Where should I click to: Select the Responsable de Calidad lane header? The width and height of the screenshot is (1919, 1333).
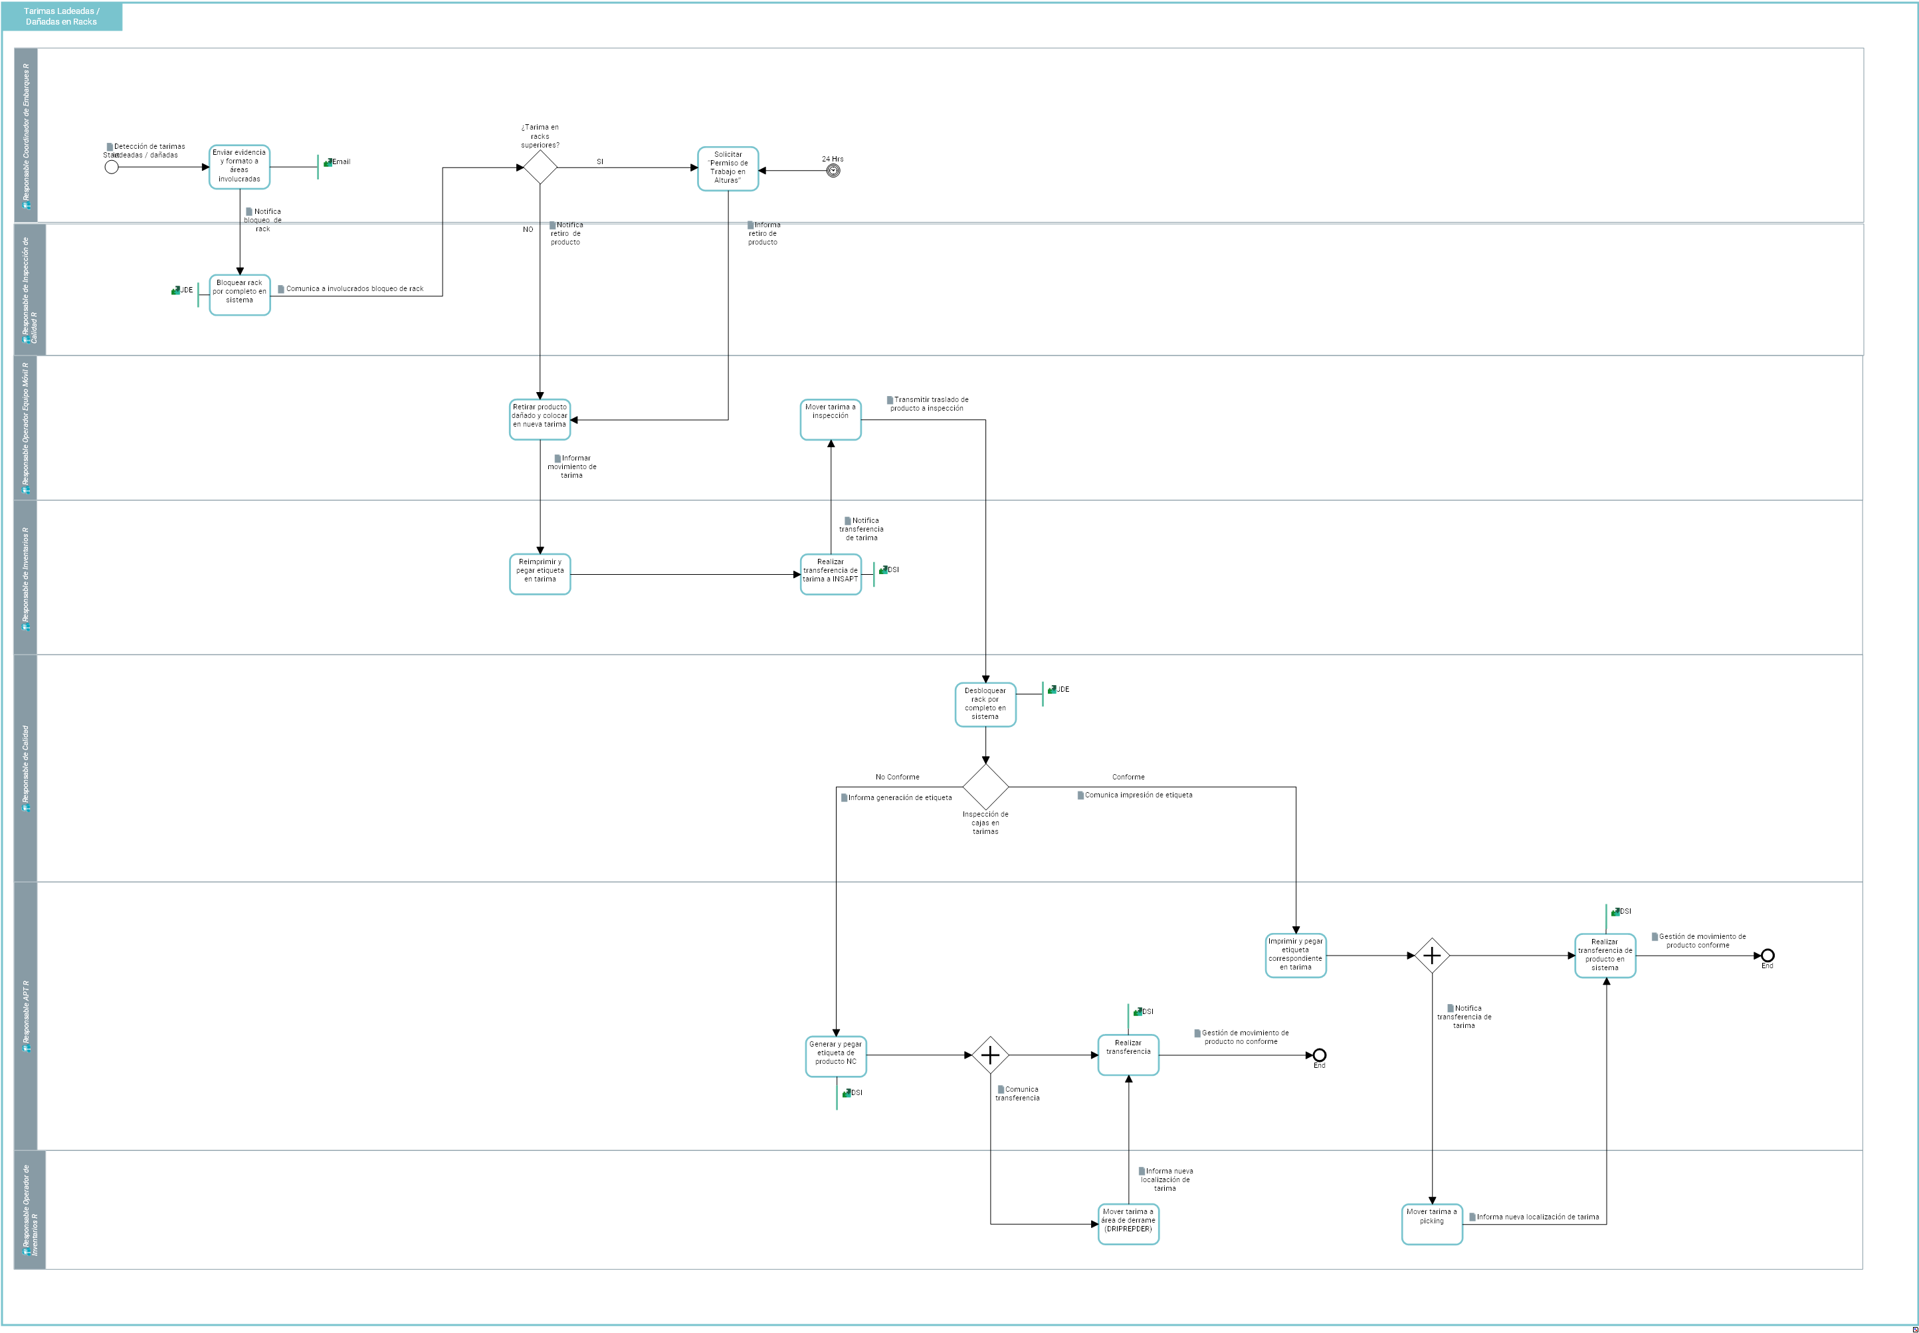pos(26,768)
